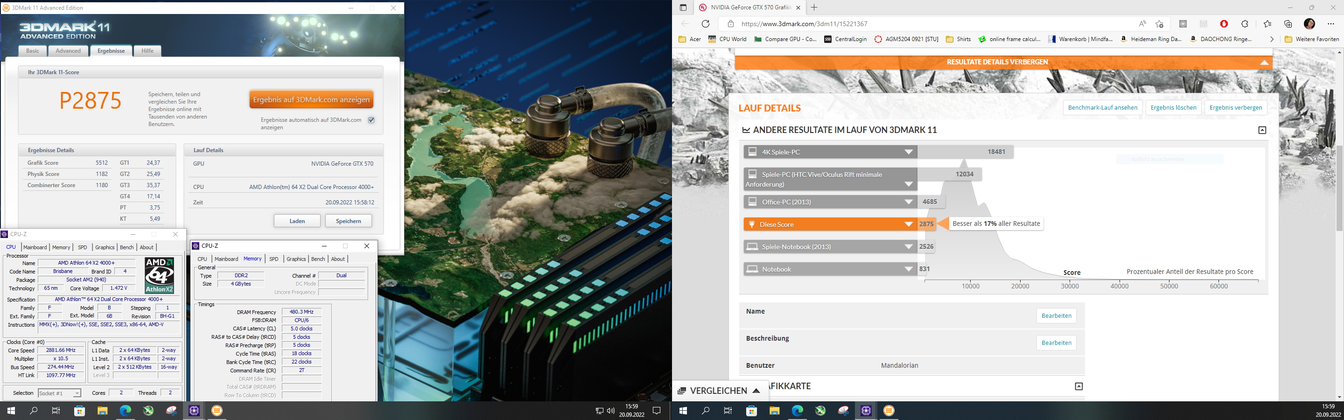Click Ergebnis löschen

(1173, 107)
